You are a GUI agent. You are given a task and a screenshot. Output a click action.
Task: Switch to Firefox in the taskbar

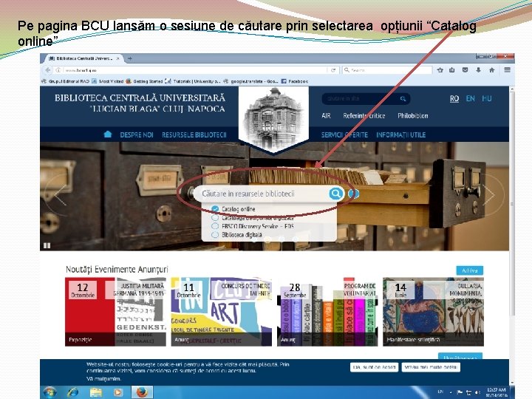point(142,392)
